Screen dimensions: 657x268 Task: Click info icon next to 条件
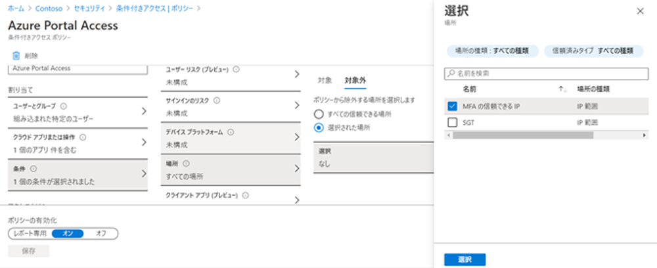[x=34, y=169]
